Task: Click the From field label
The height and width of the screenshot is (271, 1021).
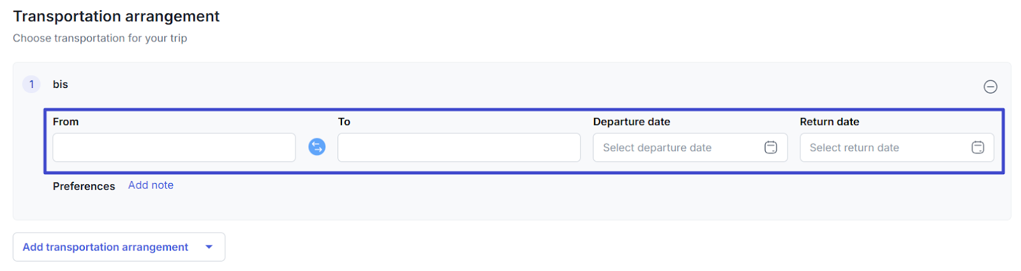Action: (x=66, y=122)
